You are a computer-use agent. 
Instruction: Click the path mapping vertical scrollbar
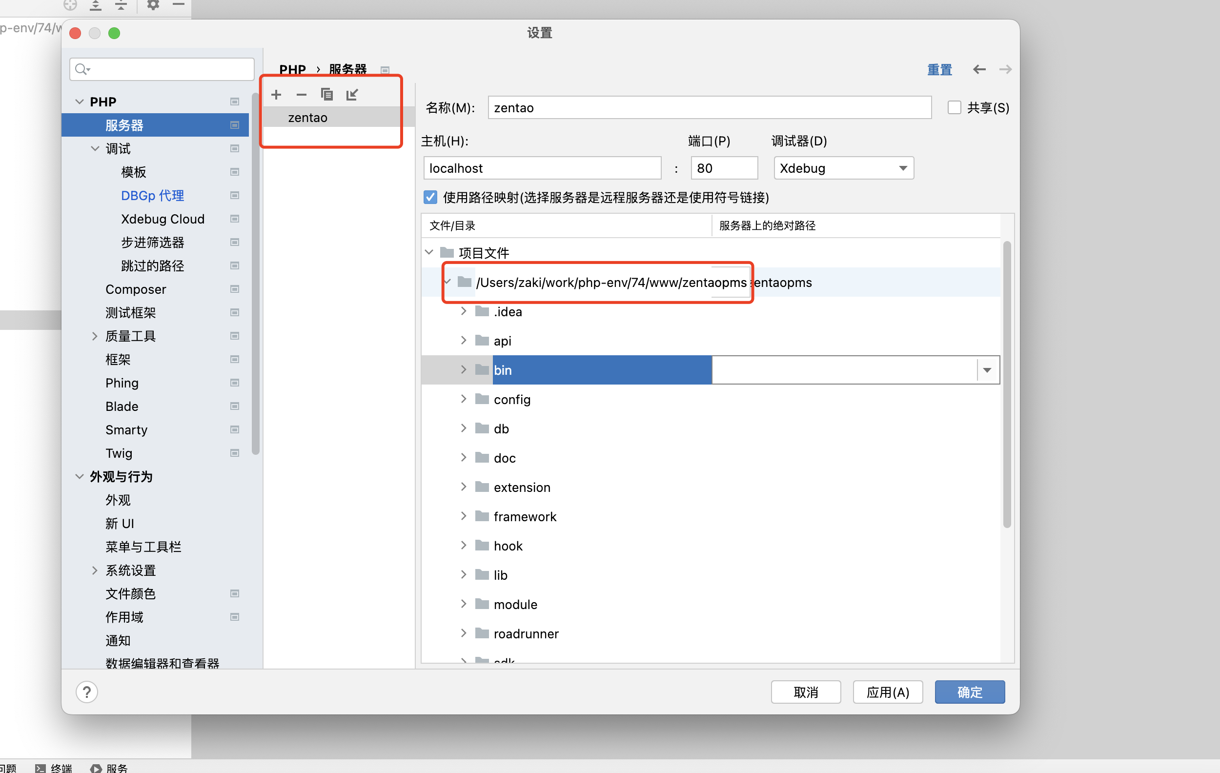pos(1007,385)
